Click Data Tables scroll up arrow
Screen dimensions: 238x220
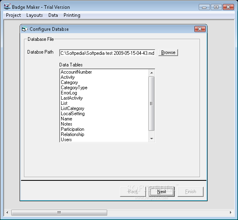point(152,73)
